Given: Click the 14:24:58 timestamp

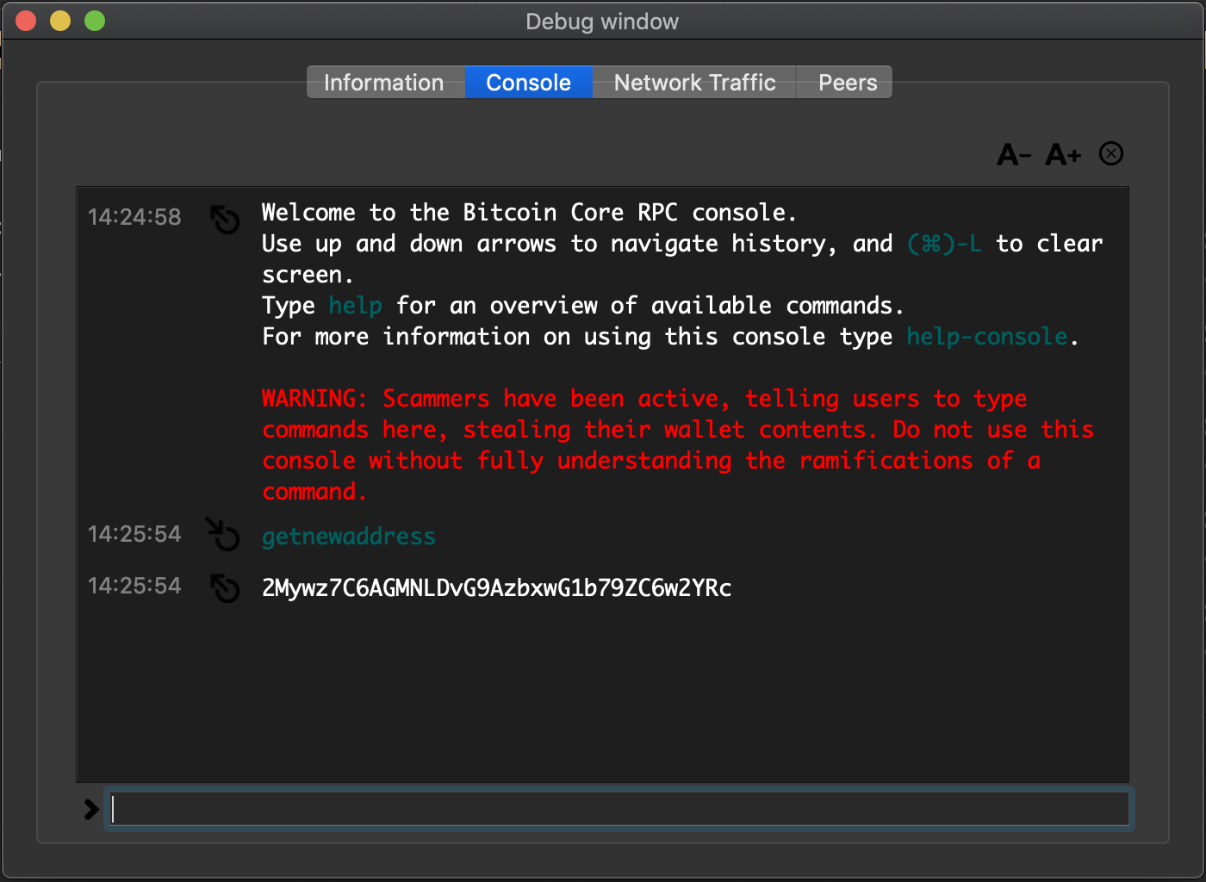Looking at the screenshot, I should point(134,217).
